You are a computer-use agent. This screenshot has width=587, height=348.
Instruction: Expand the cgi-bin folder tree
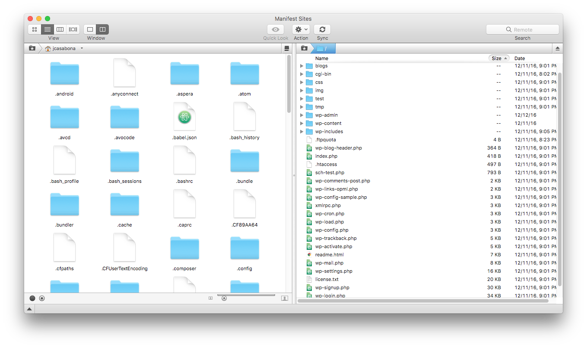301,74
